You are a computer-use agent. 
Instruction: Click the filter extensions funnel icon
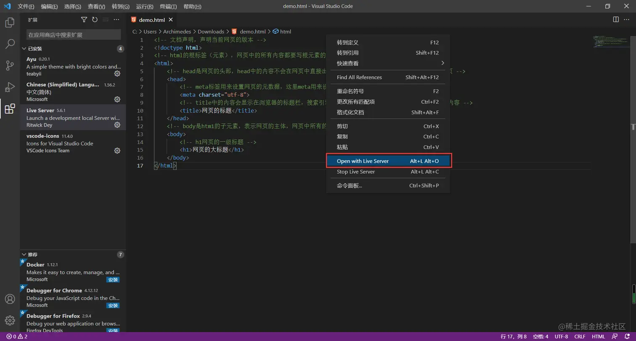[84, 20]
